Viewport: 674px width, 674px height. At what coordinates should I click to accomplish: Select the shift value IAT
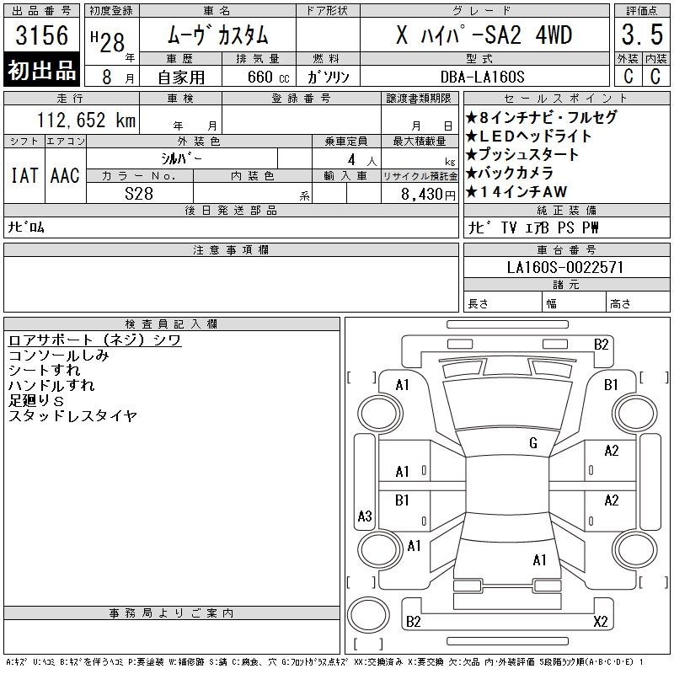(x=24, y=175)
